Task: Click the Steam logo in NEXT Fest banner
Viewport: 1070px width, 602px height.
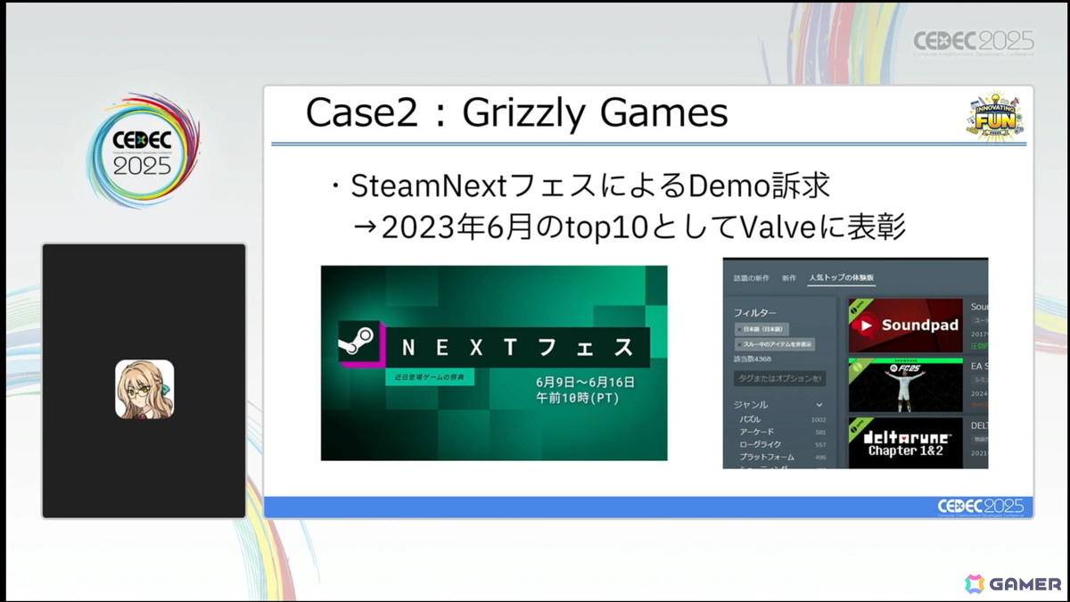Action: [x=359, y=343]
